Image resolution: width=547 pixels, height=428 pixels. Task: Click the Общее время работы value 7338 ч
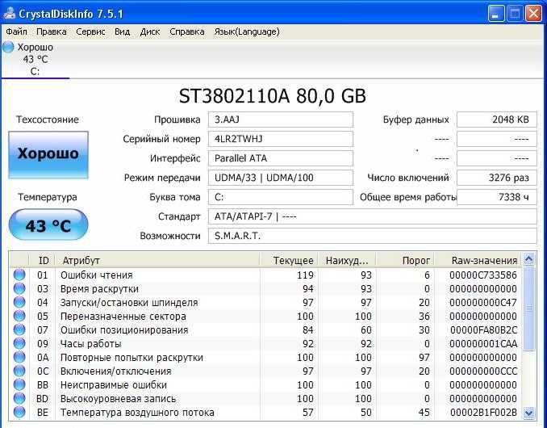click(496, 197)
